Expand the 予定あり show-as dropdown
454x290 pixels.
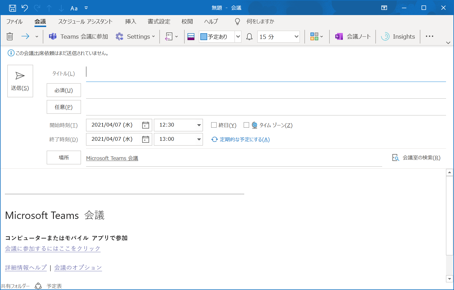pos(238,36)
